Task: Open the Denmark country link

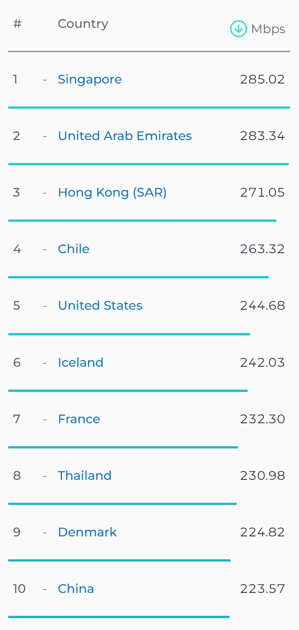Action: [87, 532]
